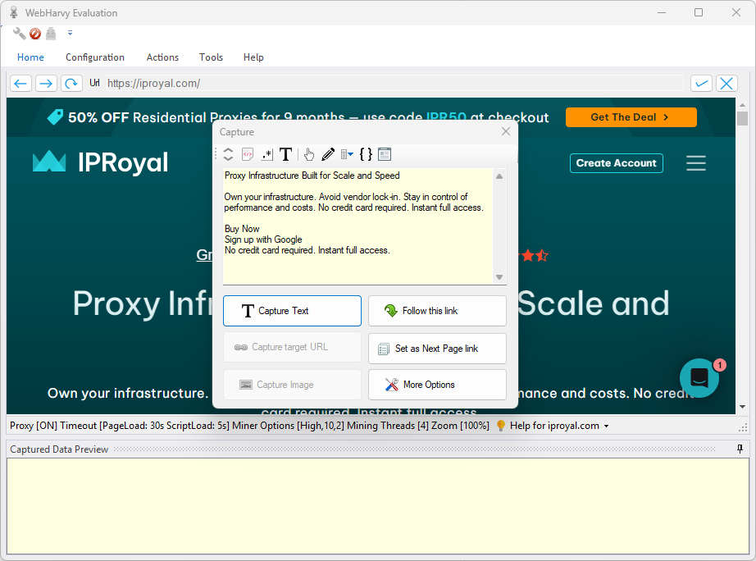The height and width of the screenshot is (561, 756).
Task: Open the Actions menu tab
Action: [162, 57]
